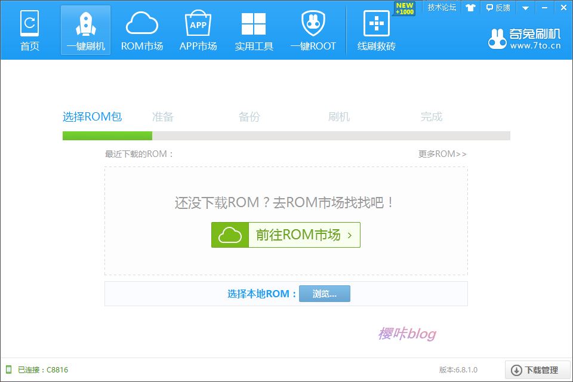Open the 更多ROM>> link
This screenshot has height=382, width=573.
(442, 154)
